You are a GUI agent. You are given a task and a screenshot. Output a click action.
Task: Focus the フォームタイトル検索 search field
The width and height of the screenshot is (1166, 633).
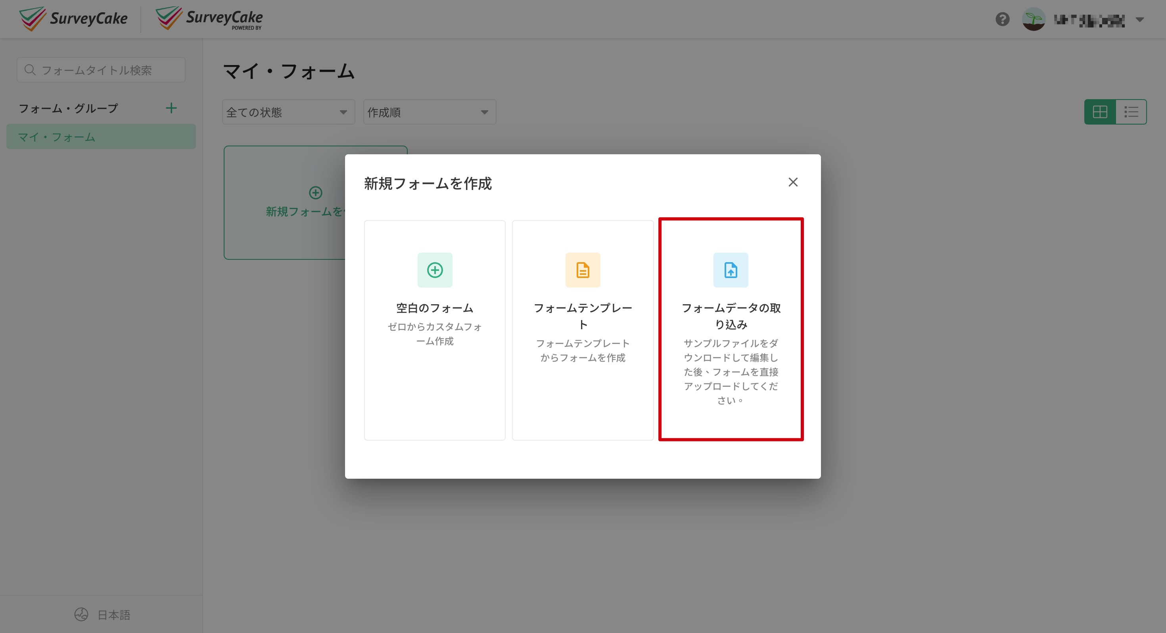[x=101, y=70]
